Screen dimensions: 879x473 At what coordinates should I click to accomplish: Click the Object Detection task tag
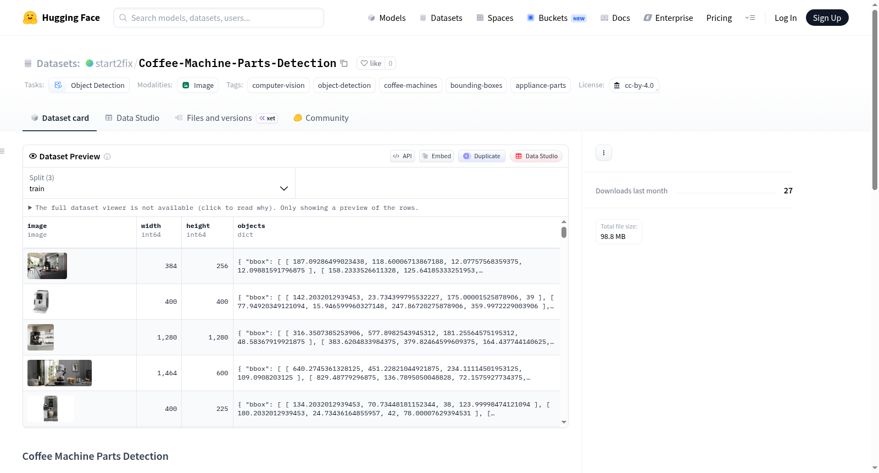(89, 85)
